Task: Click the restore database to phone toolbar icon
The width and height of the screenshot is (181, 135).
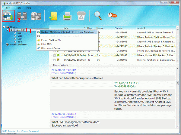Action: [x=36, y=16]
